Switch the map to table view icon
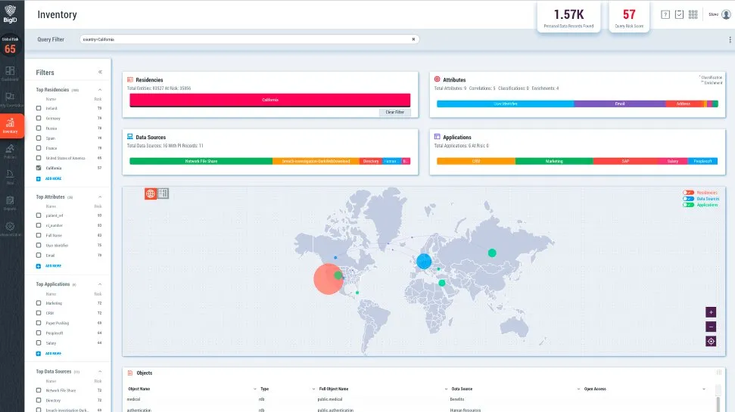 [x=164, y=194]
